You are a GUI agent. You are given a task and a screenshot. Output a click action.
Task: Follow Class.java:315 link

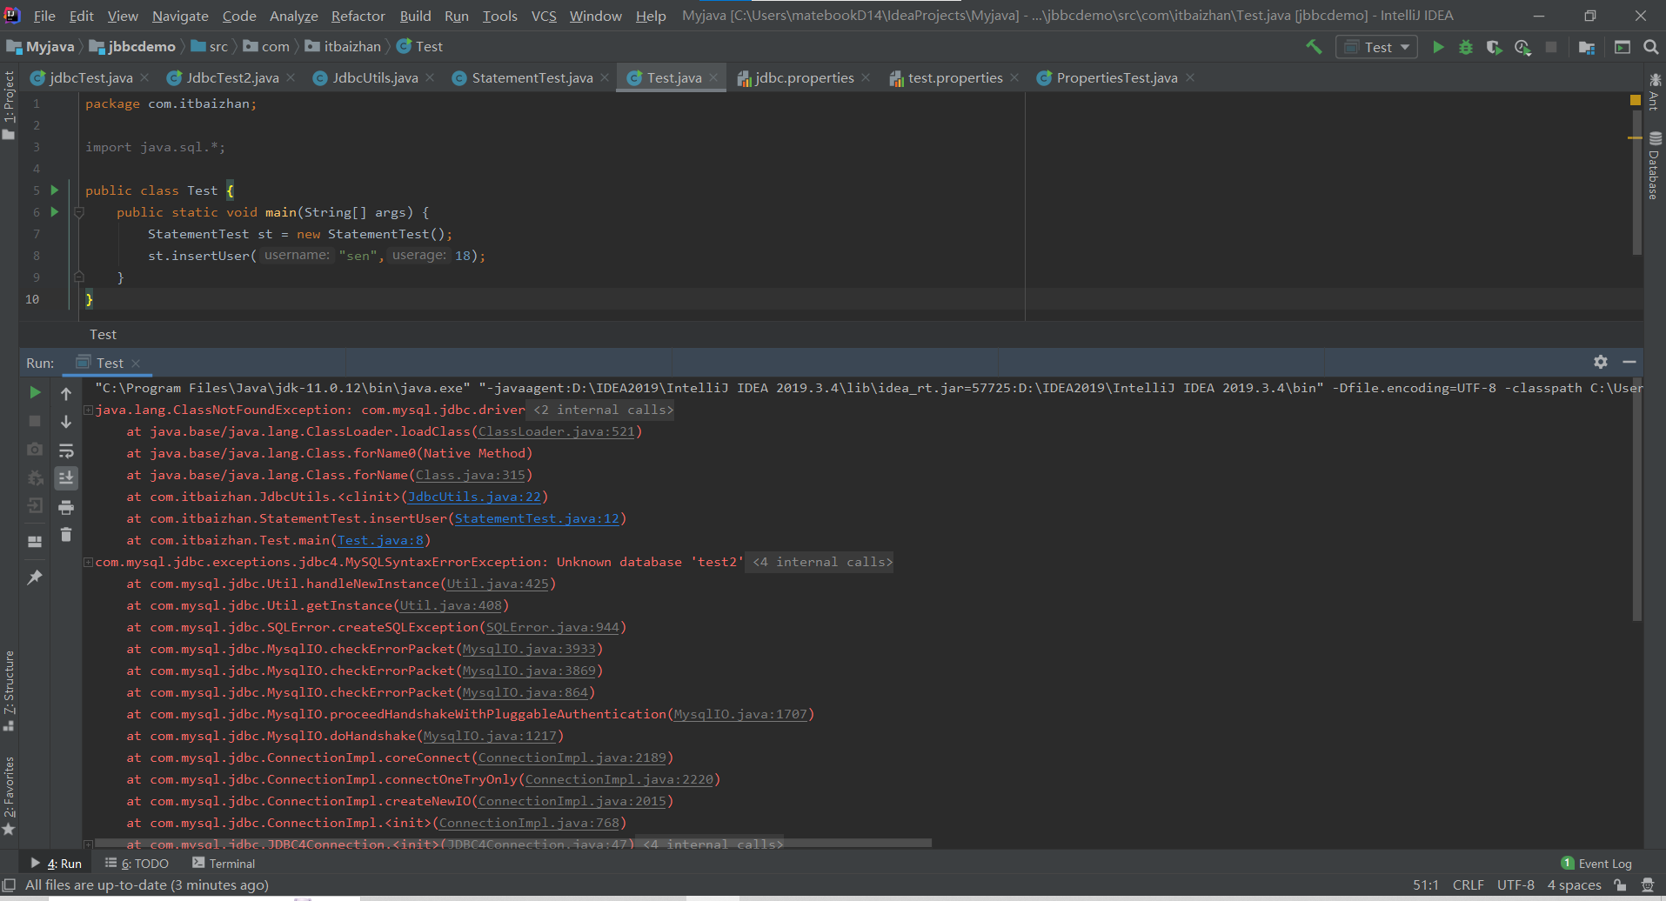pyautogui.click(x=471, y=475)
